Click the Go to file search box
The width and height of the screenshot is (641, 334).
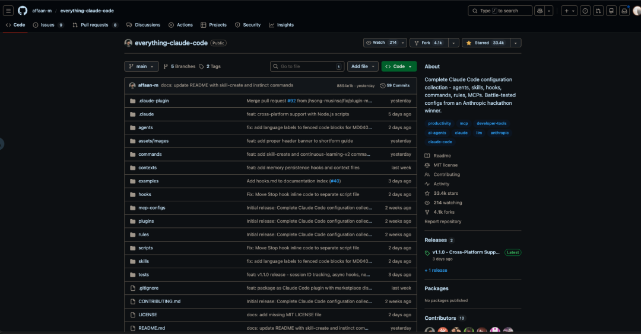pyautogui.click(x=307, y=66)
